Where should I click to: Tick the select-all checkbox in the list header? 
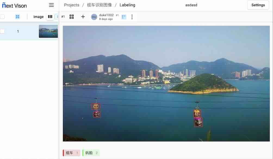pyautogui.click(x=2, y=16)
